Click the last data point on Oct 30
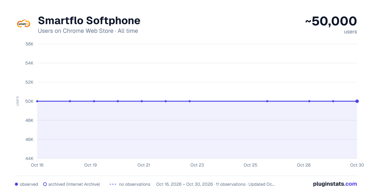Image resolution: width=372 pixels, height=195 pixels. click(x=357, y=101)
